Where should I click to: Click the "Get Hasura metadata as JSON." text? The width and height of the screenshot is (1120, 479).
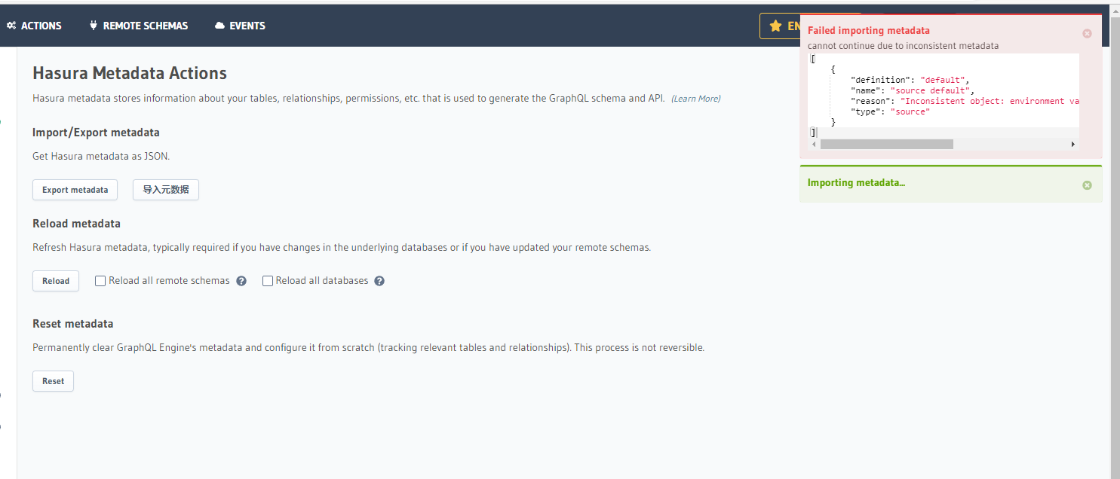101,157
